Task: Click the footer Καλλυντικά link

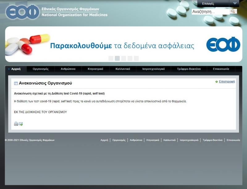Action: pos(169,140)
